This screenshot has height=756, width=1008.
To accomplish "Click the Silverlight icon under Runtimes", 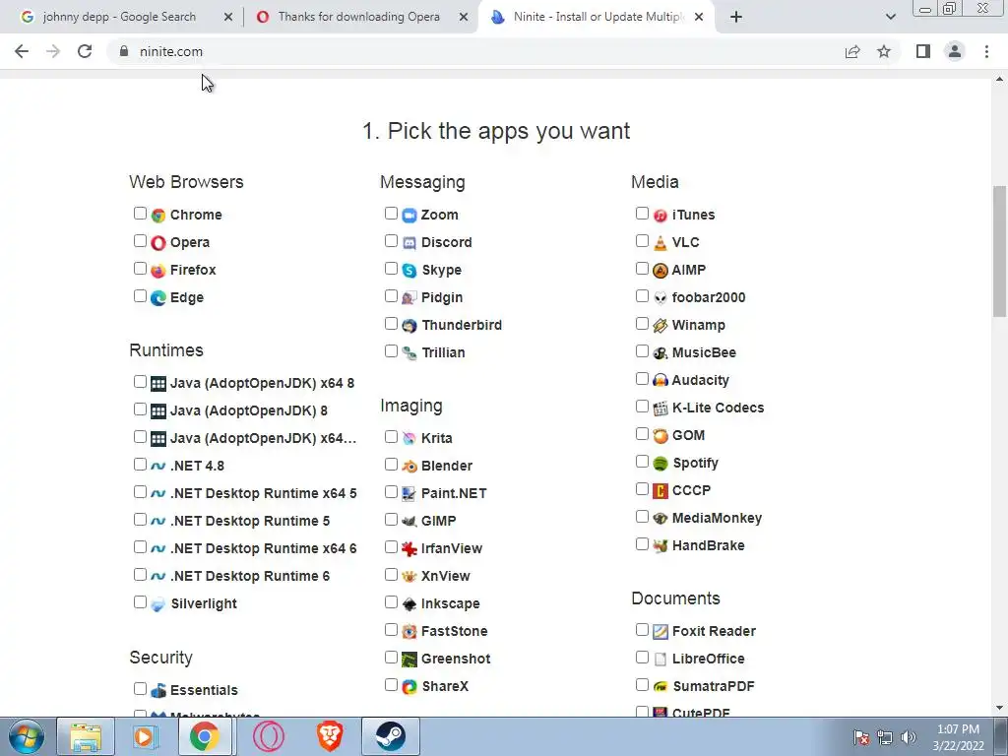I will pos(158,604).
